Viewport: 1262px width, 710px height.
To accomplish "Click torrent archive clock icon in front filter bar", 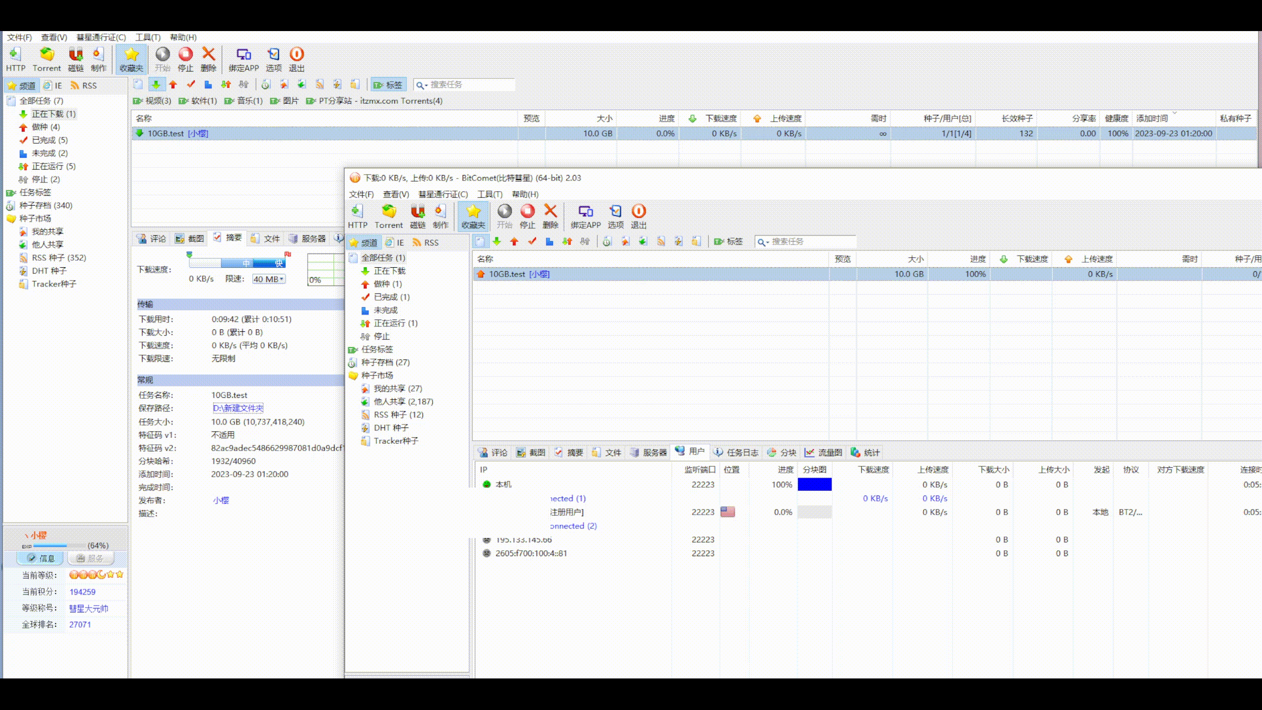I will [x=607, y=242].
